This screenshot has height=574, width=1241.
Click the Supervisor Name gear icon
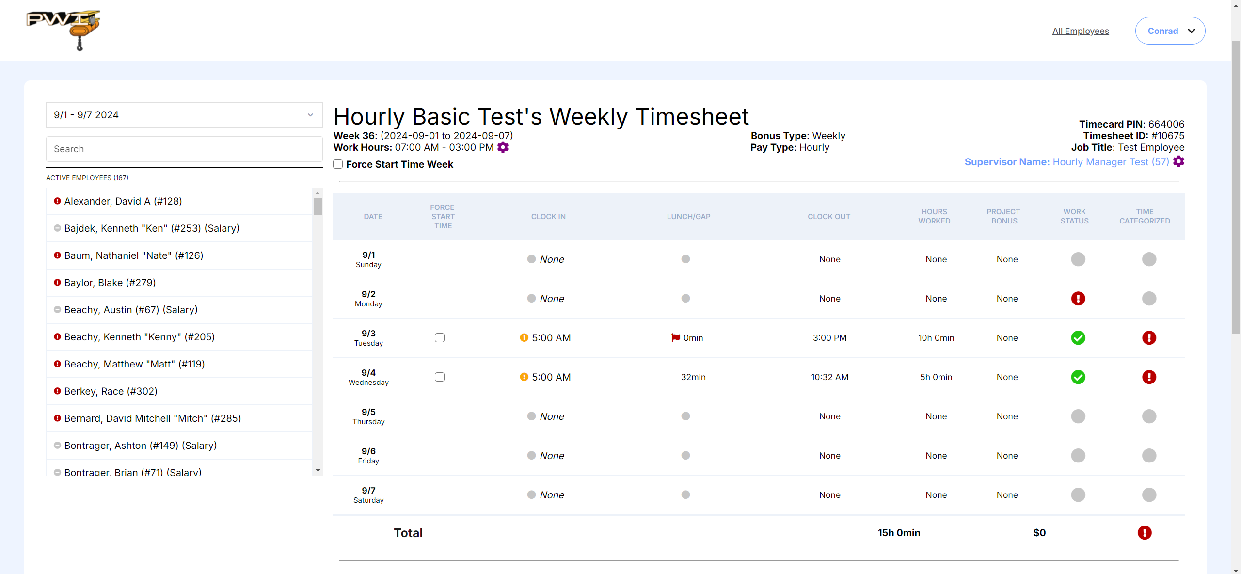pyautogui.click(x=1178, y=162)
